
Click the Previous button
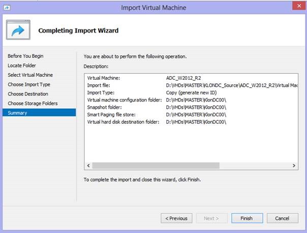pyautogui.click(x=176, y=218)
